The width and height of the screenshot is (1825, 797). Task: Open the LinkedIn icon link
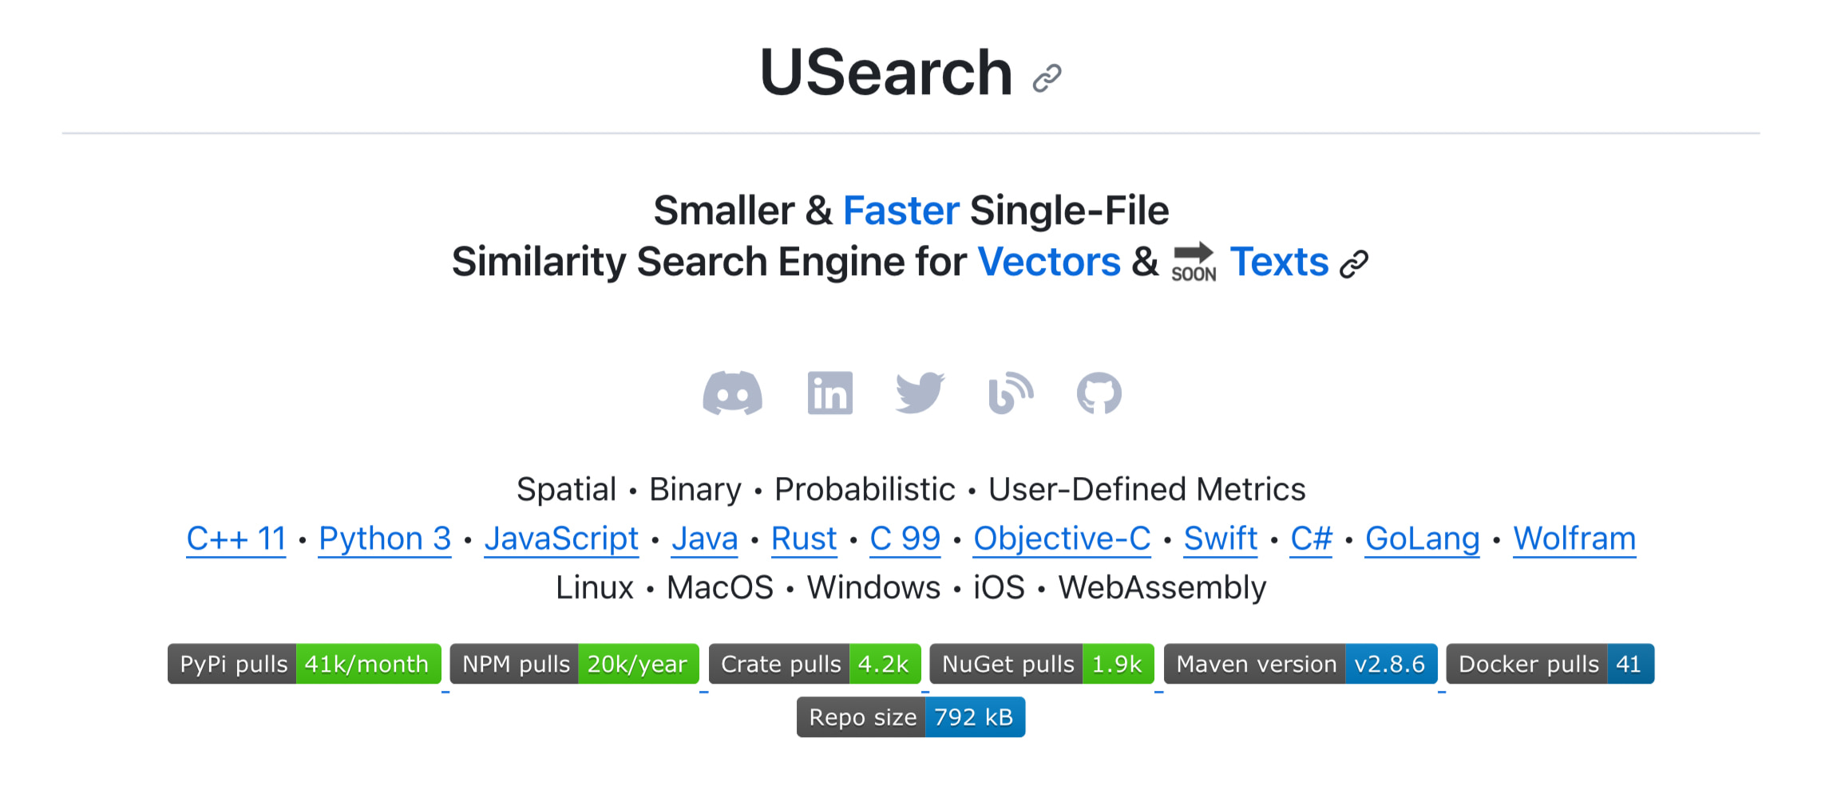(x=829, y=393)
